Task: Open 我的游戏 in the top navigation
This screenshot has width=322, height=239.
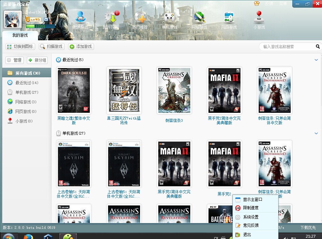Action: tap(81, 20)
